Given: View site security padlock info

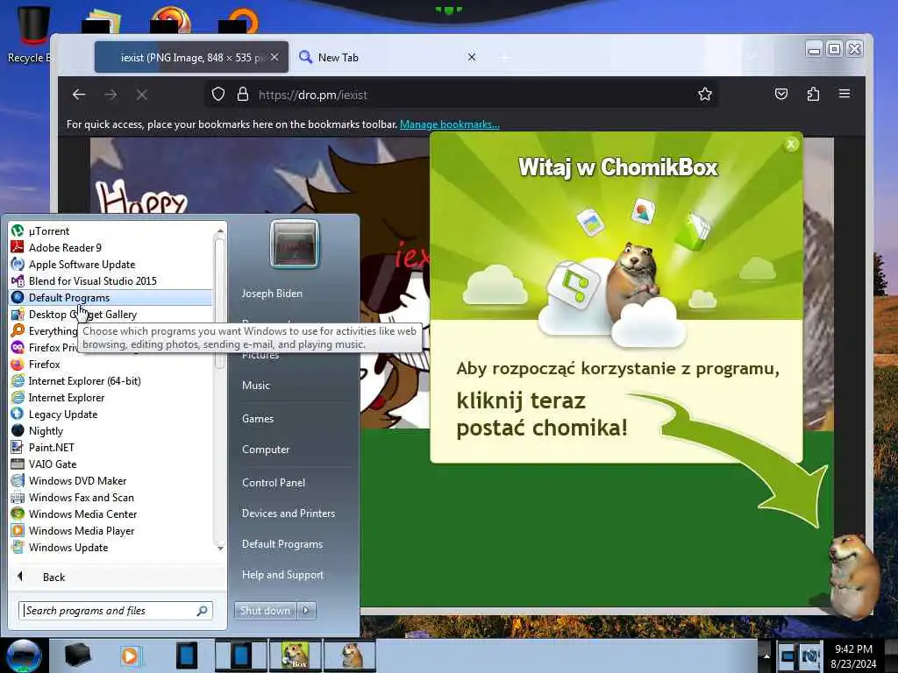Looking at the screenshot, I should click(x=243, y=94).
